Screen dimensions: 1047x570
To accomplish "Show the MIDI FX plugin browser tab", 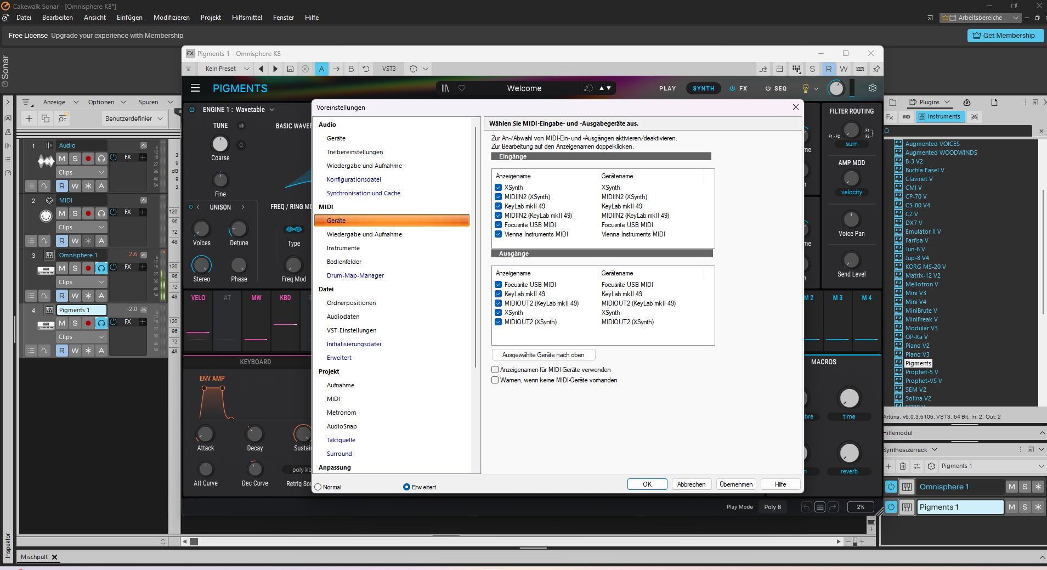I will tap(906, 117).
